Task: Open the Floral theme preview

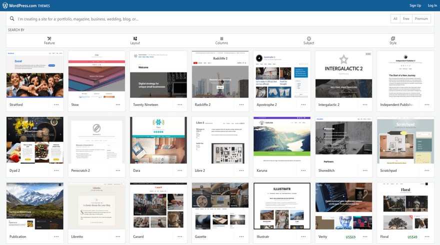Action: coord(405,206)
